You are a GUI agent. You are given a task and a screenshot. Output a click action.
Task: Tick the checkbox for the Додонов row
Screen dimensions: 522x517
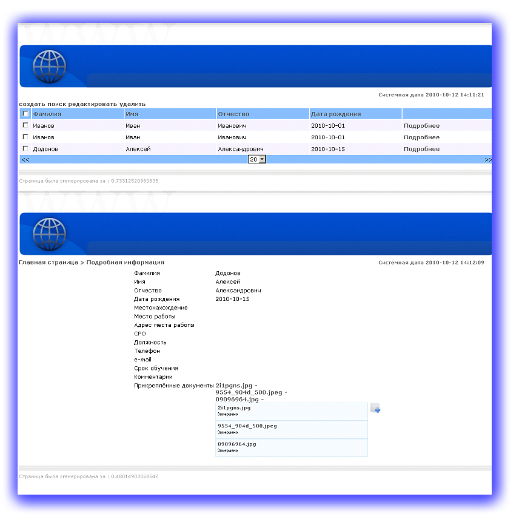pos(25,148)
